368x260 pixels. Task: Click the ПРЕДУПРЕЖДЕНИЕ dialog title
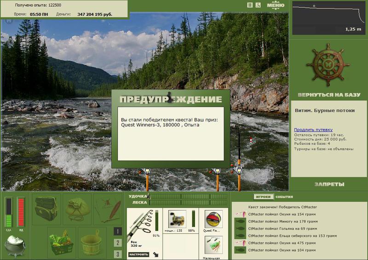[171, 99]
